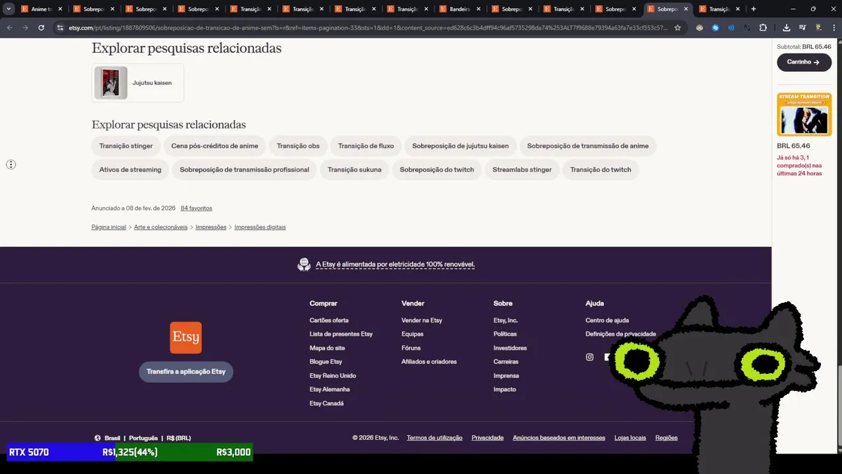The width and height of the screenshot is (842, 474).
Task: Open the tab search dropdown arrow
Action: click(9, 9)
